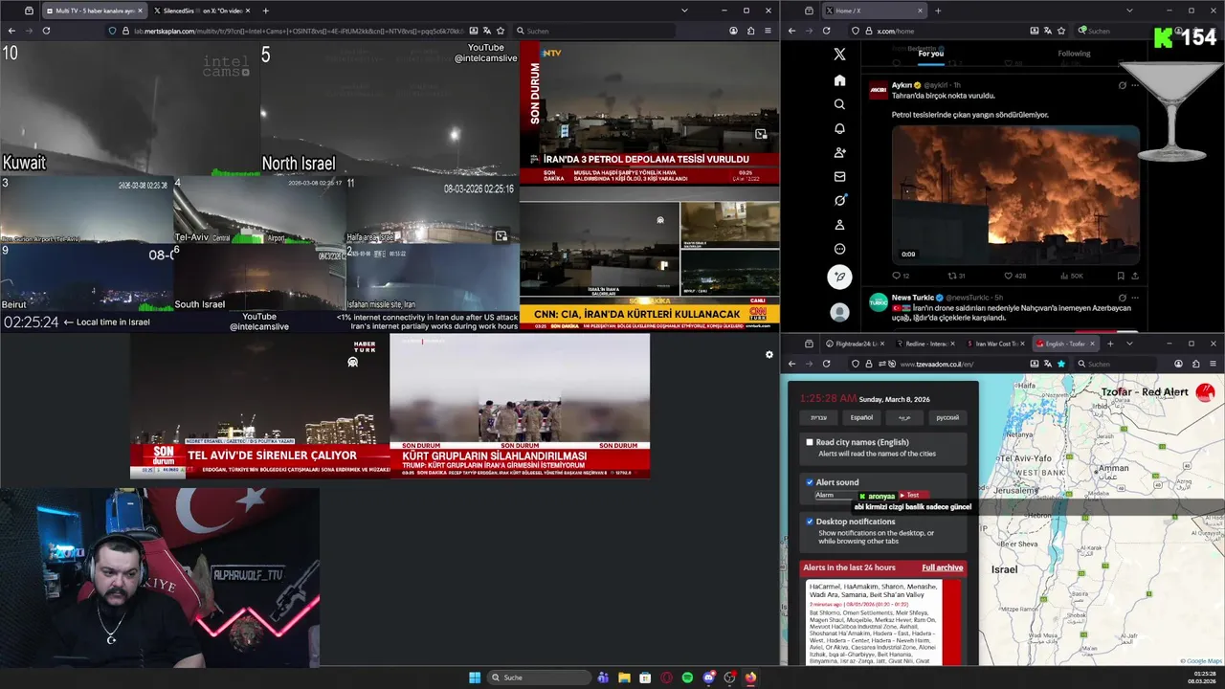The image size is (1225, 689).
Task: Open settings gear in Multi TV page
Action: pos(768,355)
